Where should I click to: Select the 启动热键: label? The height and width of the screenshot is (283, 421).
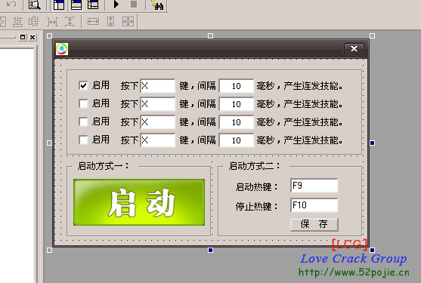pyautogui.click(x=257, y=186)
